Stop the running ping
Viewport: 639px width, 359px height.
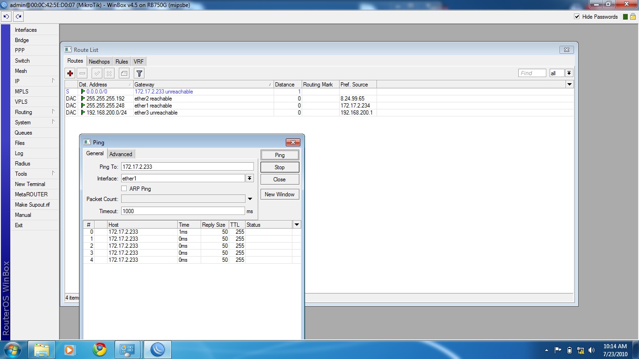click(280, 167)
